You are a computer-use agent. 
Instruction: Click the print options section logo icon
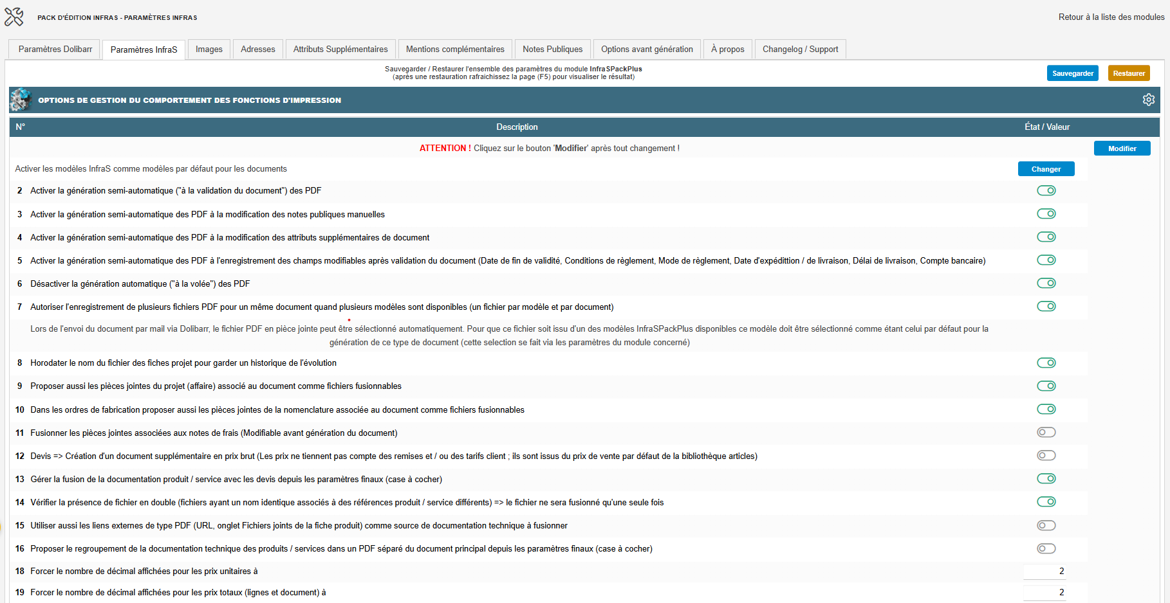(x=21, y=100)
